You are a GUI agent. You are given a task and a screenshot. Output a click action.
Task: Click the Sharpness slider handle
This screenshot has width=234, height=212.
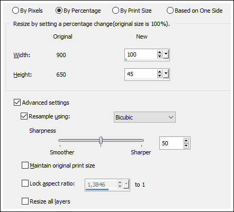101,140
